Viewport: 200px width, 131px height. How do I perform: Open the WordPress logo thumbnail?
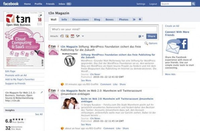[x=70, y=60]
